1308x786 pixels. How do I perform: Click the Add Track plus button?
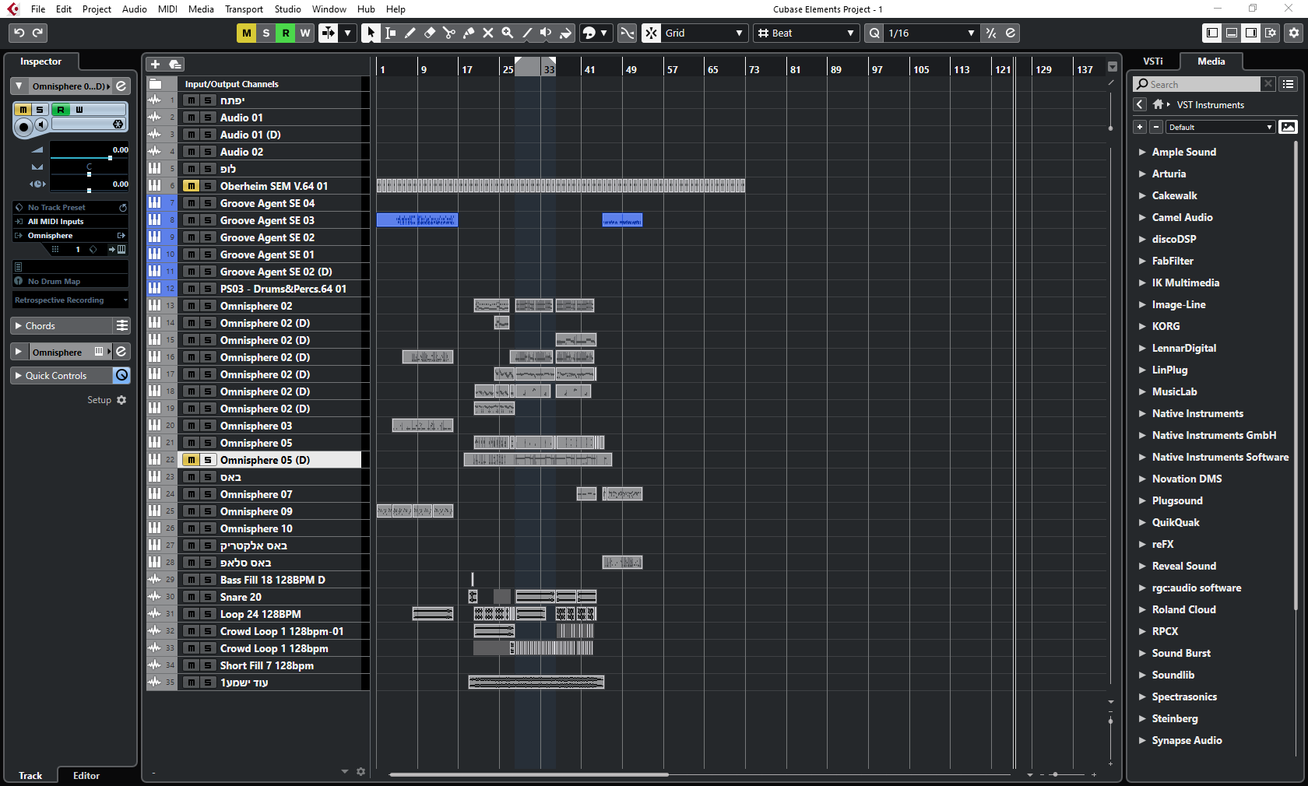point(155,64)
